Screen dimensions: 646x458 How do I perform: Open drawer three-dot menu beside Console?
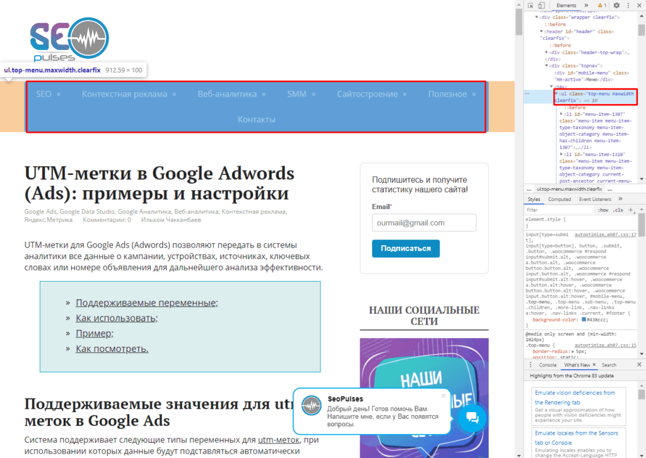(x=530, y=365)
